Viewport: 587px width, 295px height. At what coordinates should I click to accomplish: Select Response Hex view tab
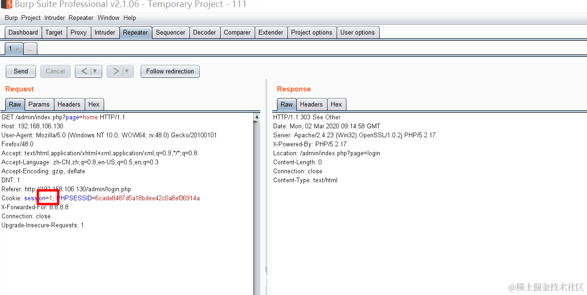[337, 104]
